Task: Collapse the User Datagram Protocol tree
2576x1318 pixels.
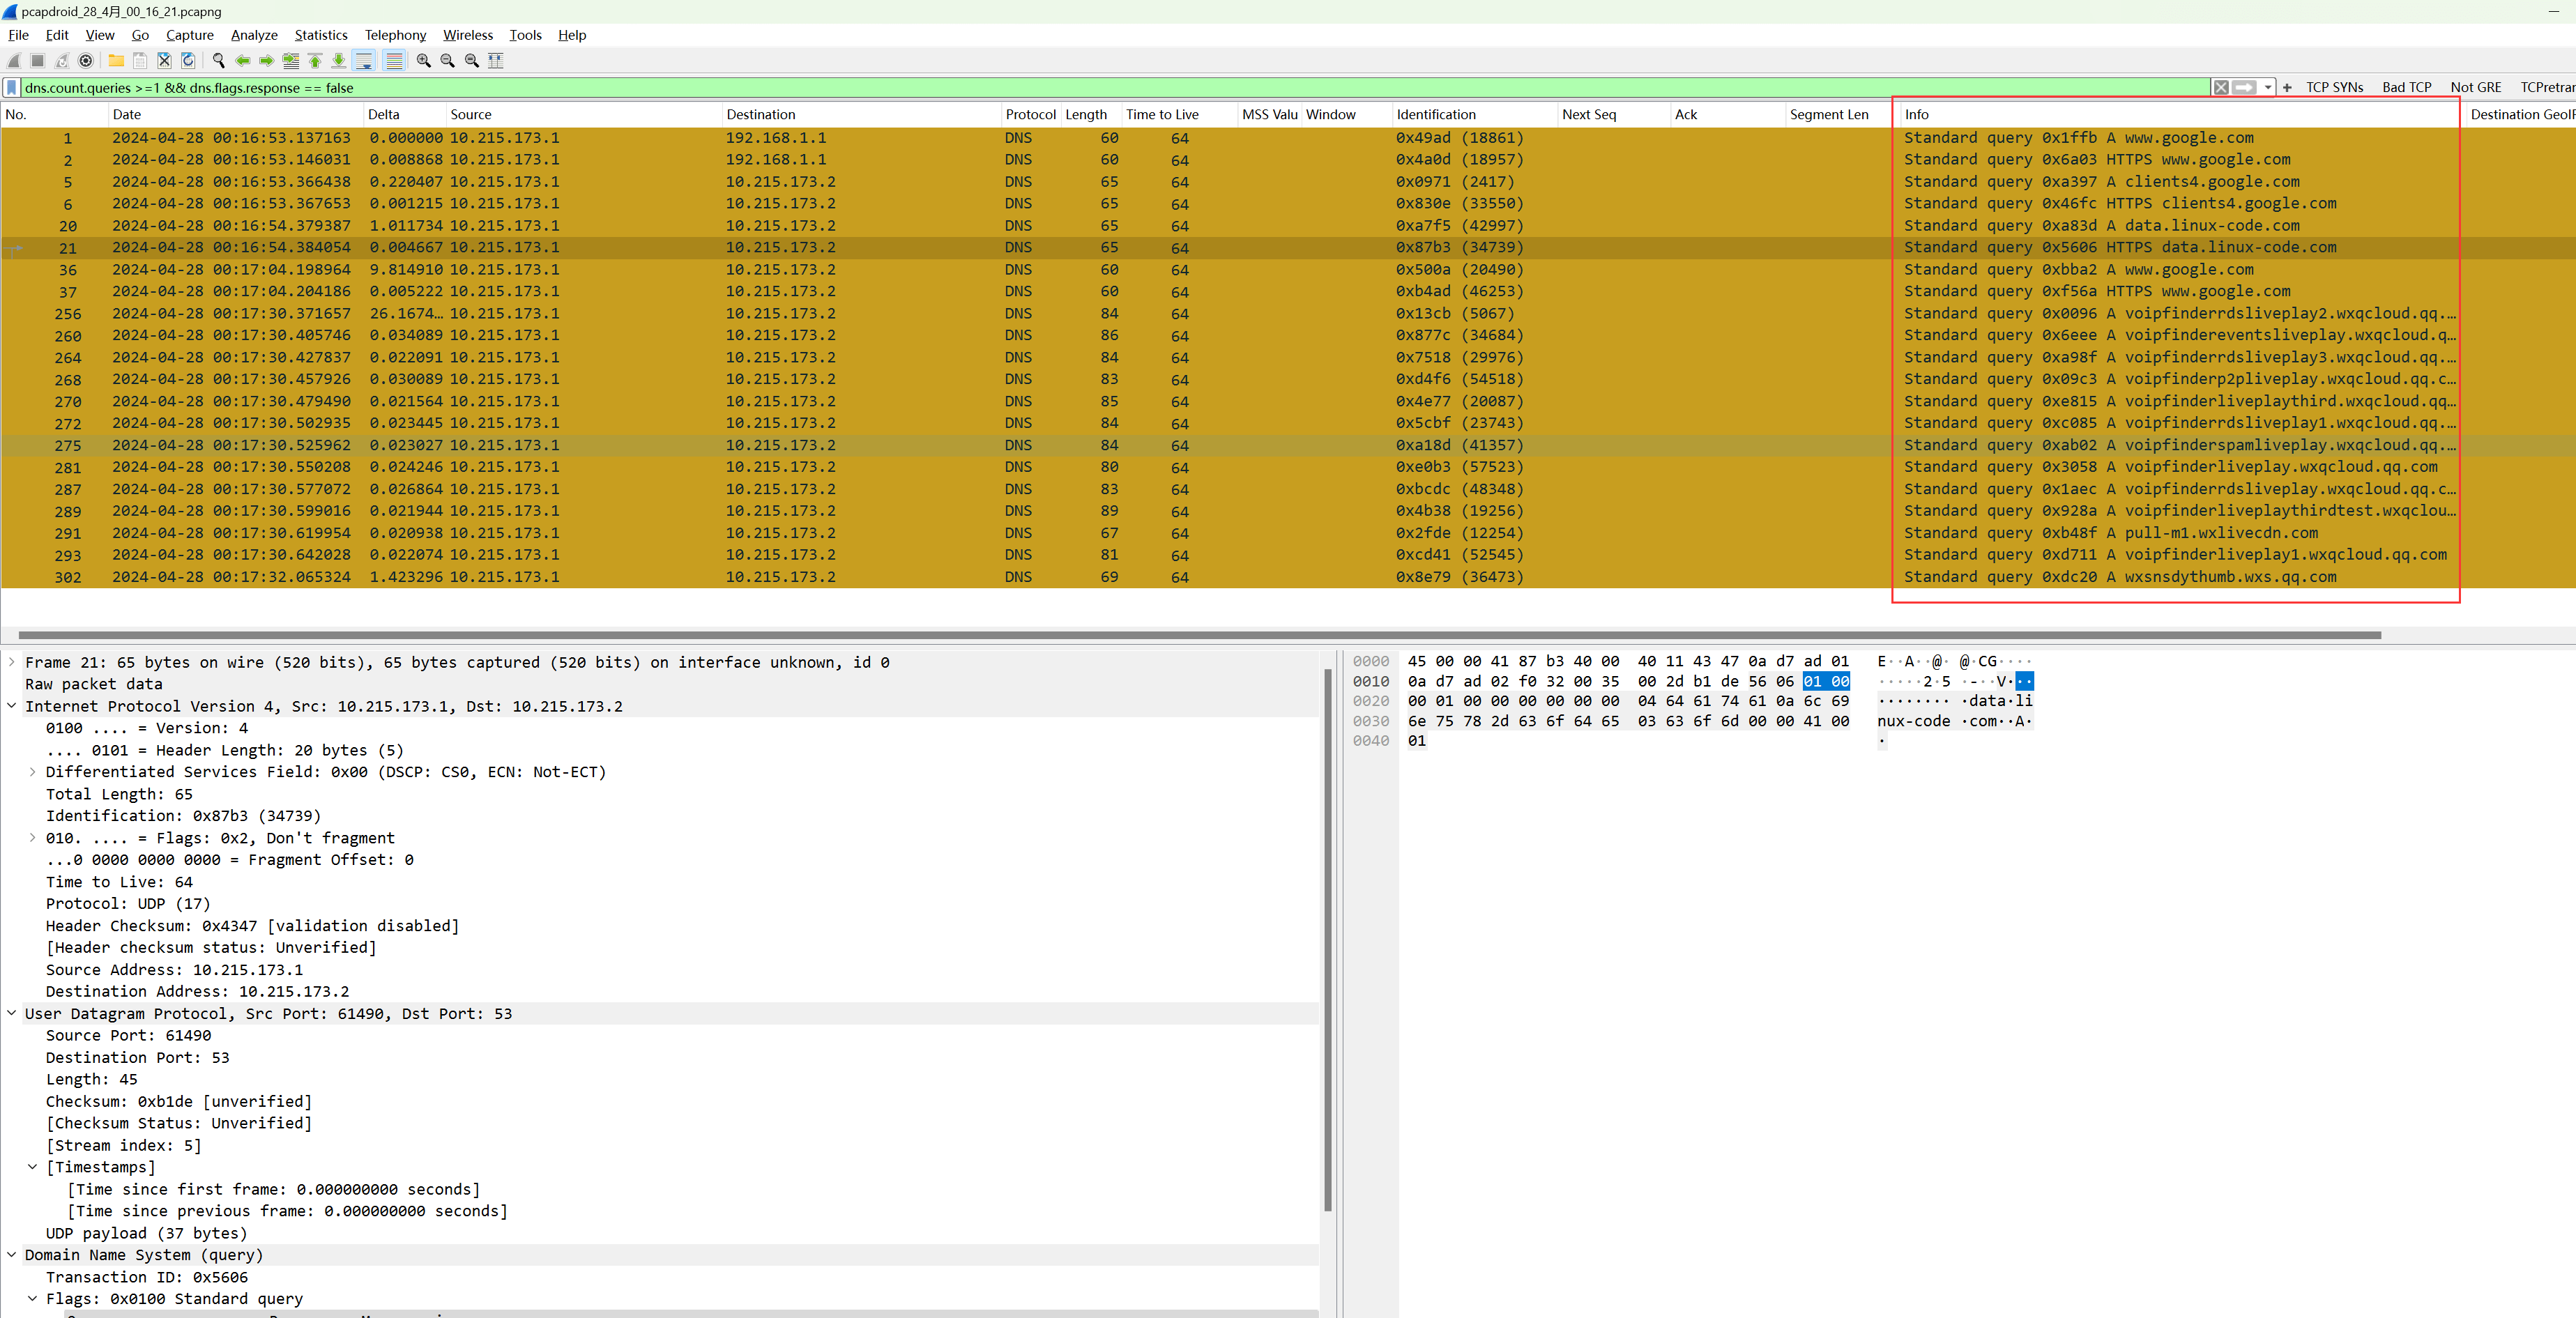Action: 11,1013
